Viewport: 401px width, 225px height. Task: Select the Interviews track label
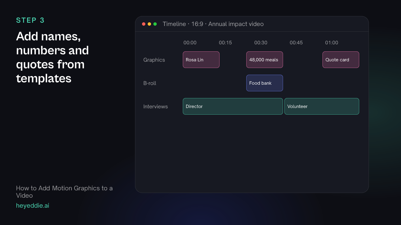click(x=155, y=107)
